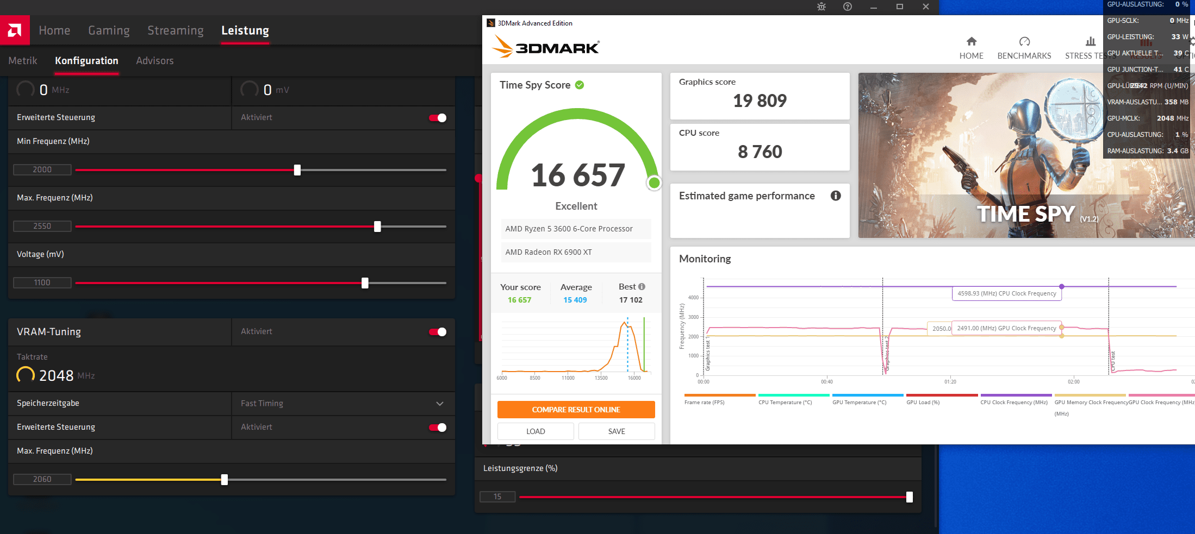Toggle VRAM Erweiterte Steuerung switch

tap(438, 428)
